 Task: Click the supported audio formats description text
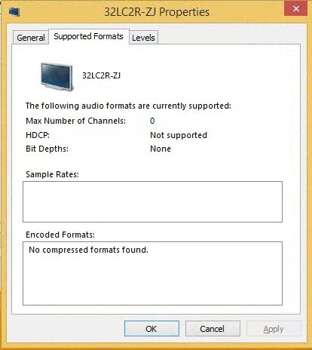128,106
